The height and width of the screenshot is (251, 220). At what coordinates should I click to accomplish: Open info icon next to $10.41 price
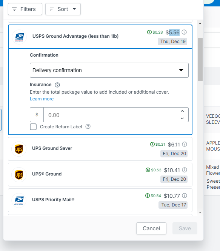click(x=185, y=170)
